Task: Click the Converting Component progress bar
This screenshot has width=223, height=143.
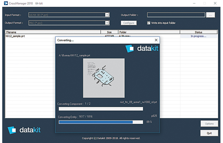Action: [101, 109]
